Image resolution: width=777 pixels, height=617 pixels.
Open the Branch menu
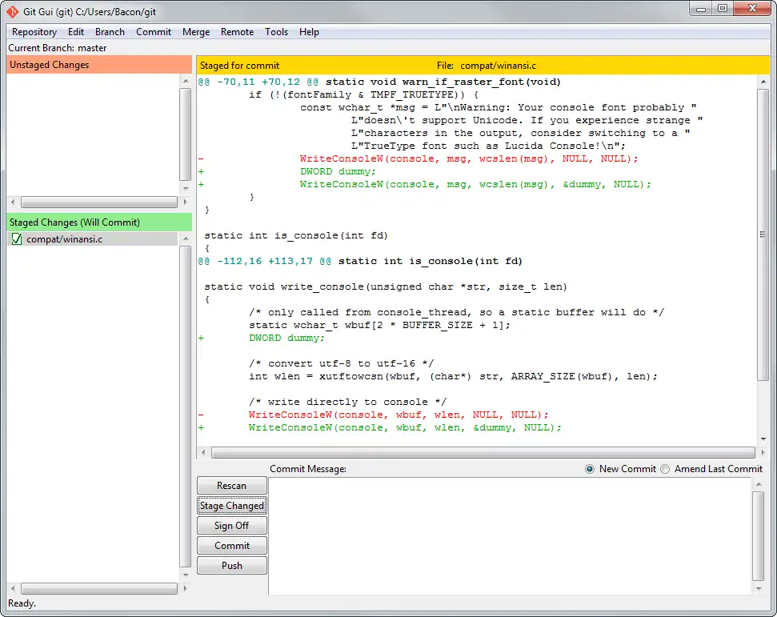pyautogui.click(x=110, y=32)
